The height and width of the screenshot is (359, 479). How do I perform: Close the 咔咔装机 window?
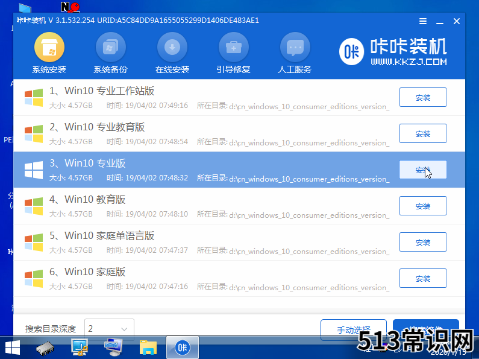(x=456, y=21)
